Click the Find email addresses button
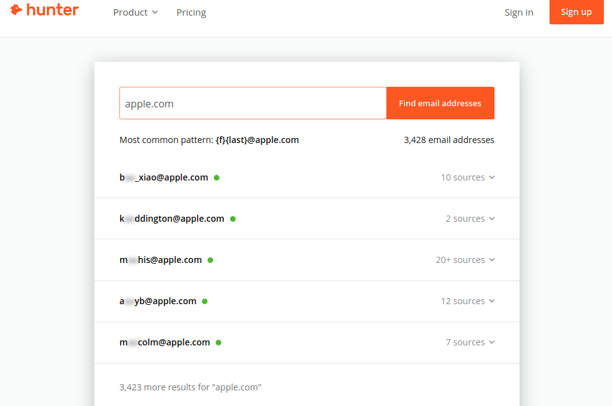This screenshot has width=612, height=406. pos(440,103)
